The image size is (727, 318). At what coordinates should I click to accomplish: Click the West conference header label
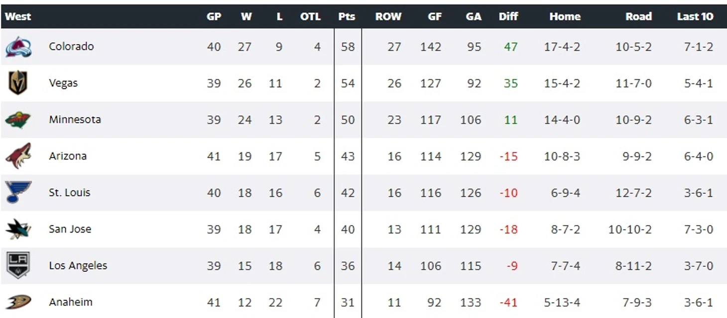click(x=18, y=16)
